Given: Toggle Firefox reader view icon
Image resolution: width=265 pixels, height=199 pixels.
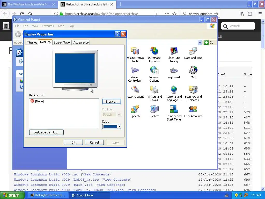Looking at the screenshot, I should (157, 14).
